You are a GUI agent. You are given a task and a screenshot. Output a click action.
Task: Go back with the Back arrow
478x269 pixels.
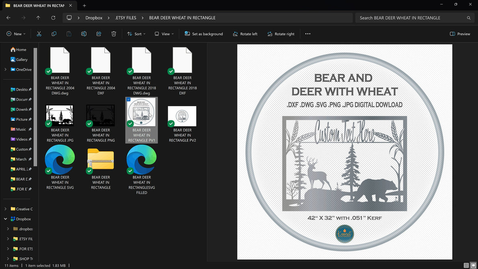(x=8, y=18)
